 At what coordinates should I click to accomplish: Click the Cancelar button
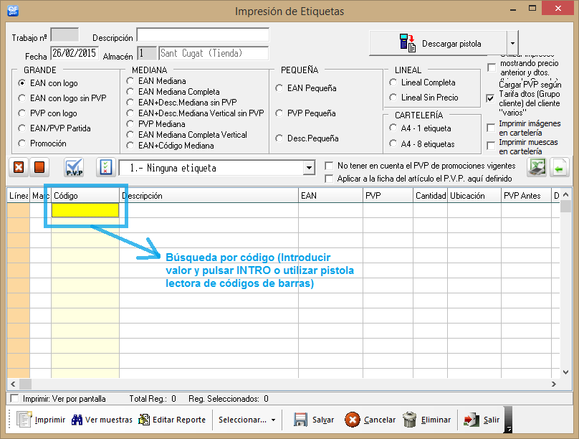(370, 420)
